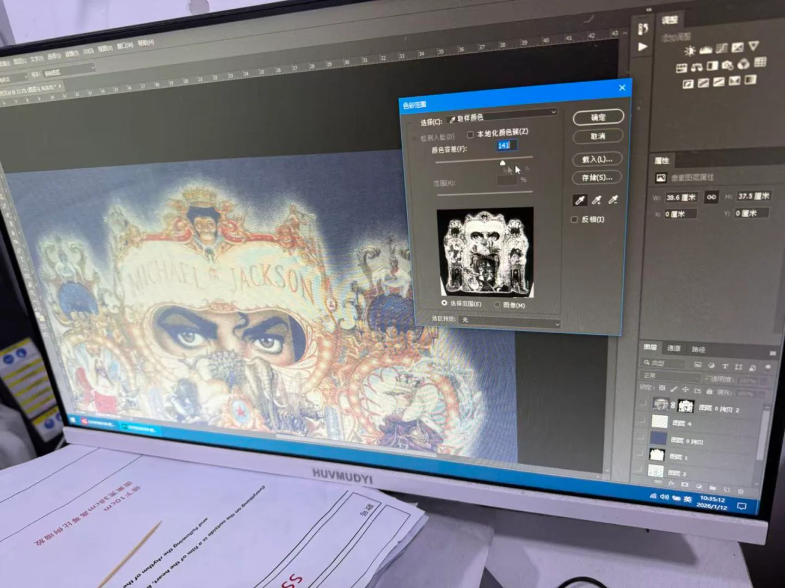Click the Brightness/Contrast adjustment icon

pyautogui.click(x=690, y=51)
